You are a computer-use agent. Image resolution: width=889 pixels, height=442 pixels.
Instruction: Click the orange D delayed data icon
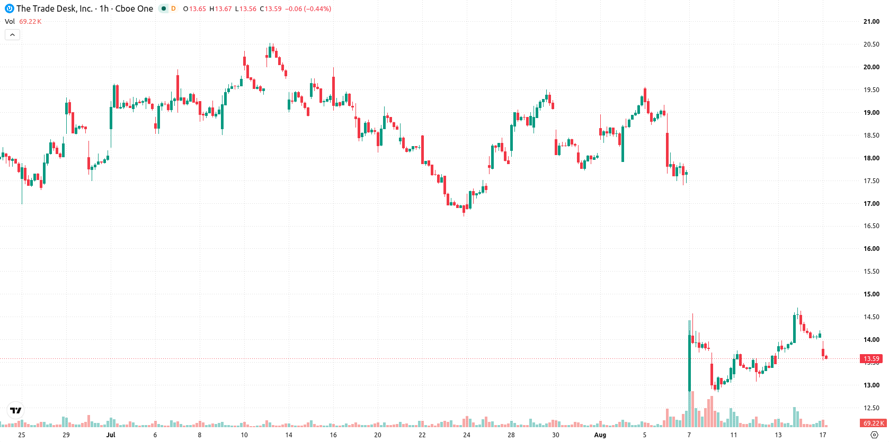pos(173,8)
